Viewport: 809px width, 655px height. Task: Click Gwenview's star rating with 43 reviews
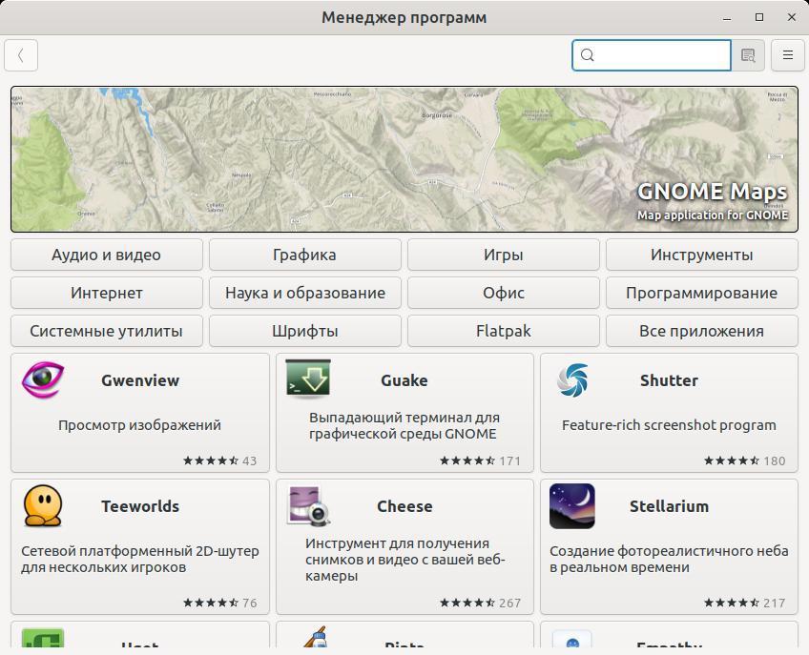[220, 461]
